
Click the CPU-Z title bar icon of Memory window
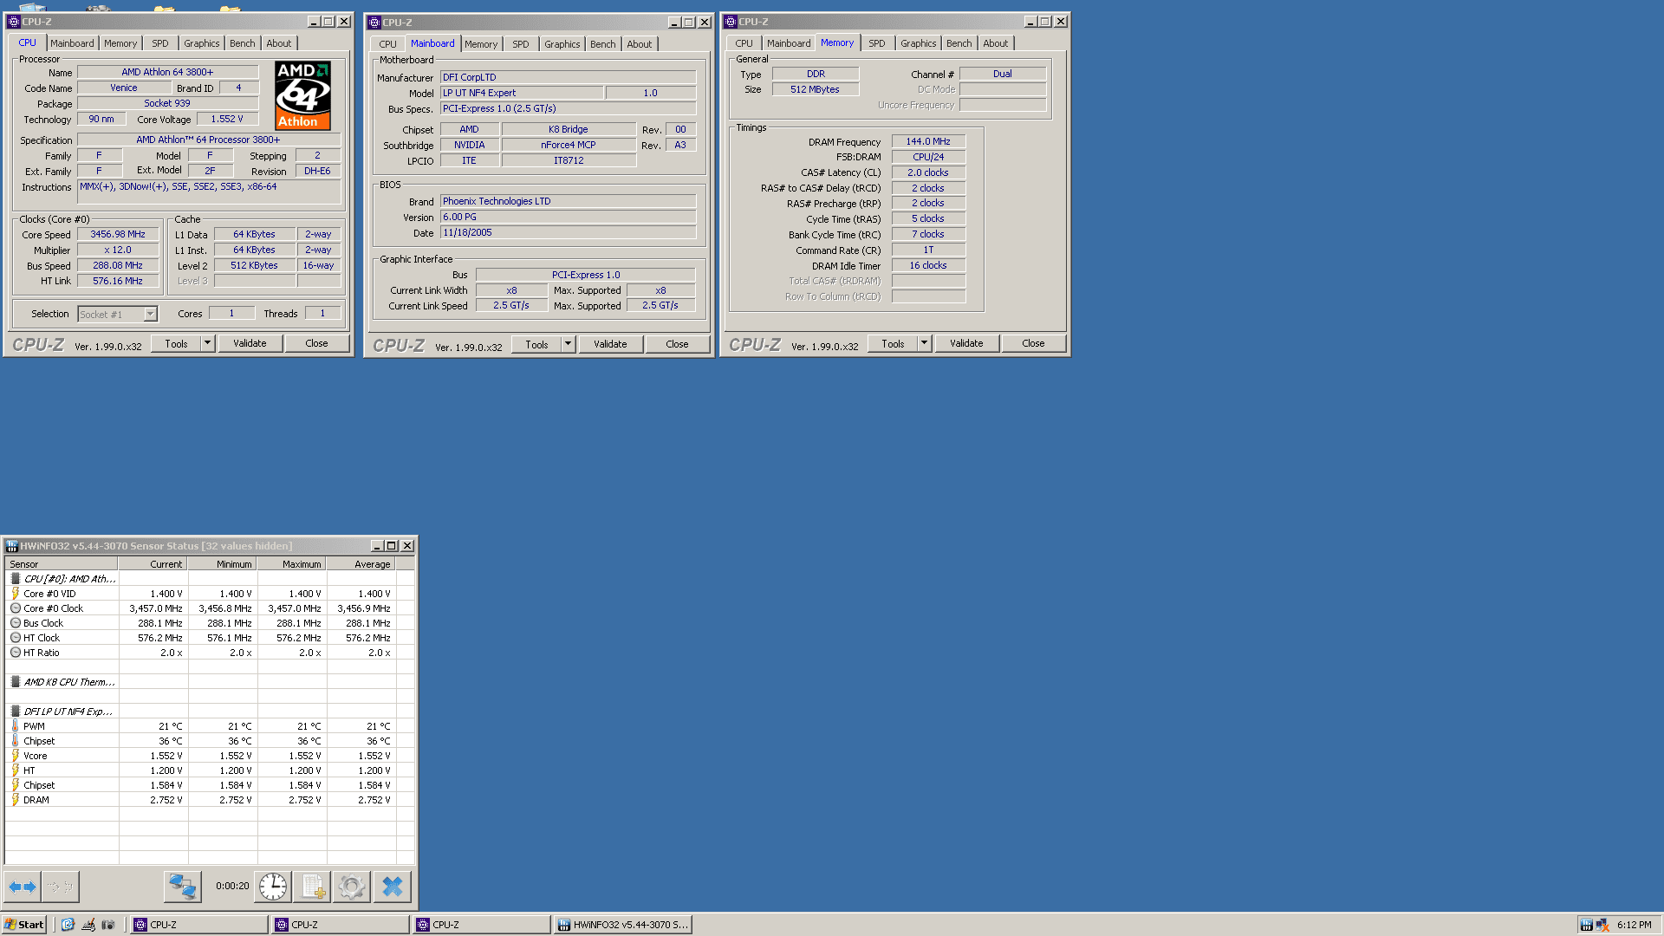click(731, 22)
